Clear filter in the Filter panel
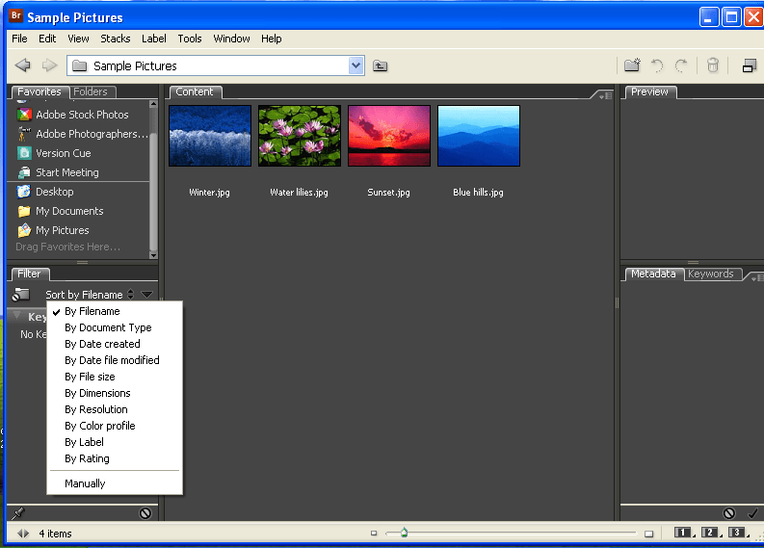The image size is (764, 548). (145, 513)
